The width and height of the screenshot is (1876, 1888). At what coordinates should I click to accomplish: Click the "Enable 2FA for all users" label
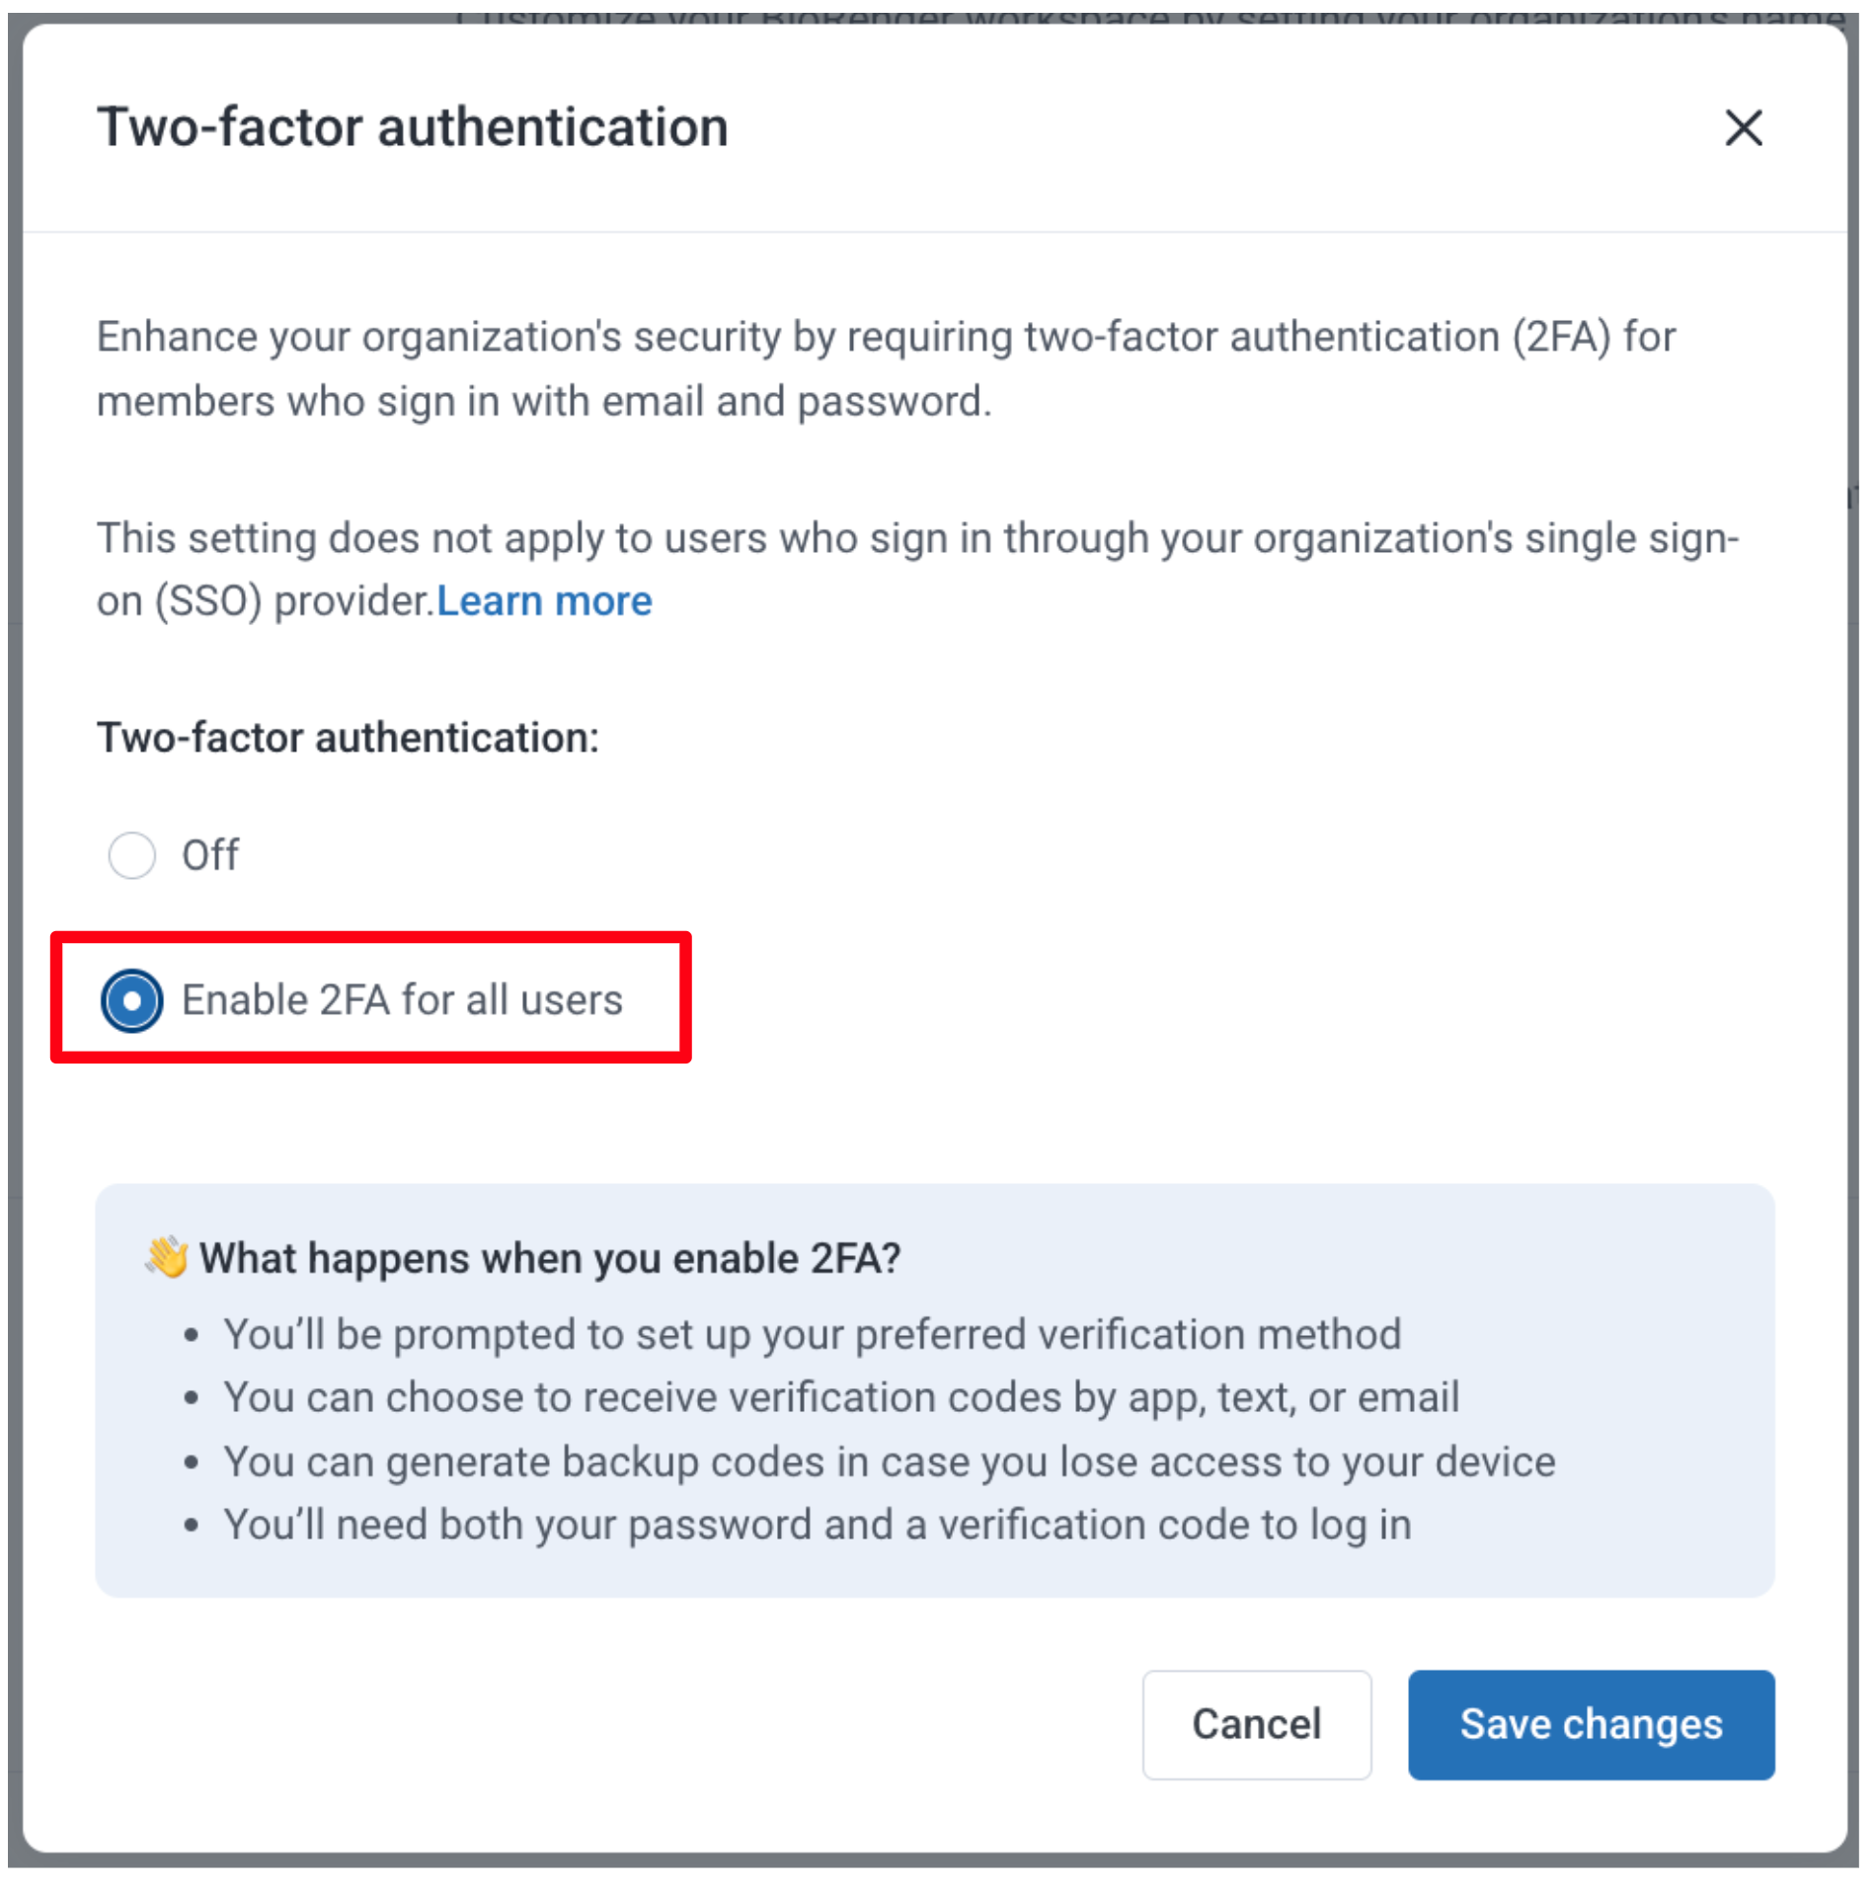[402, 1000]
